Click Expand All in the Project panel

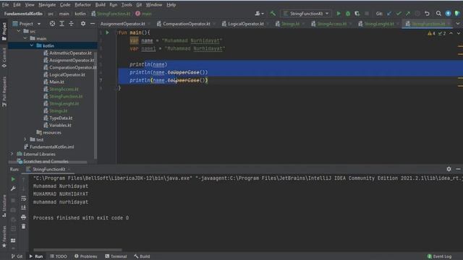[x=61, y=24]
